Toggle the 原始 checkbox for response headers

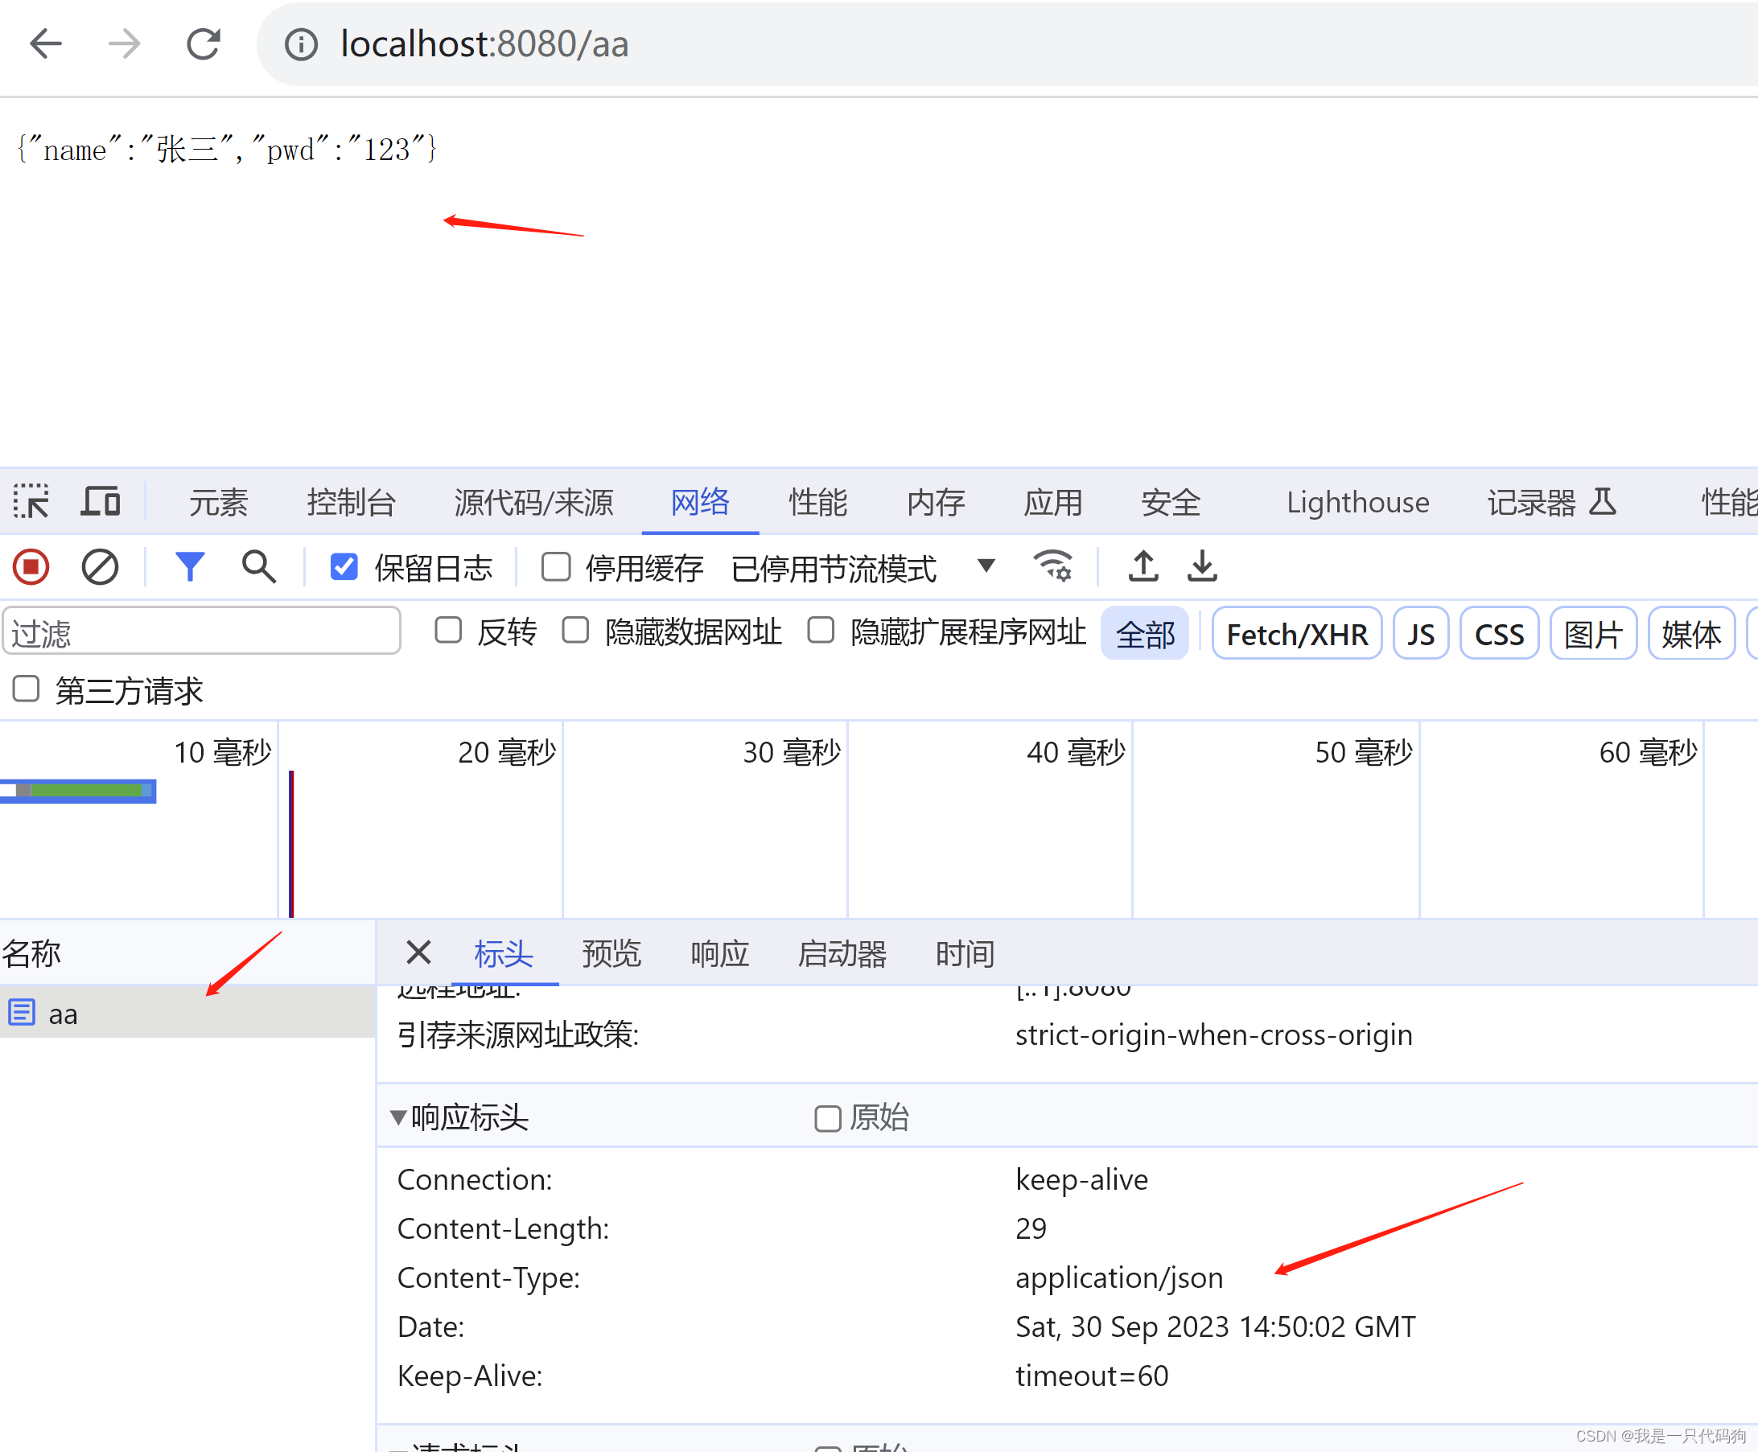click(x=827, y=1118)
